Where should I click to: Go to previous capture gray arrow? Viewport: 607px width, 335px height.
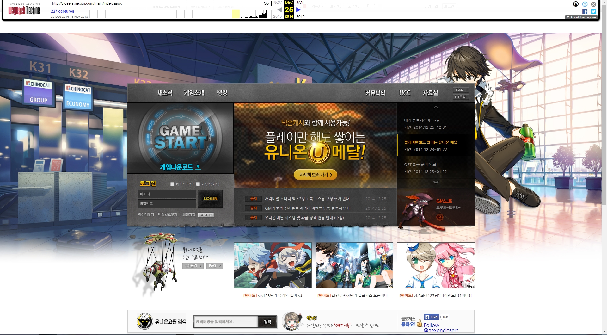(279, 10)
